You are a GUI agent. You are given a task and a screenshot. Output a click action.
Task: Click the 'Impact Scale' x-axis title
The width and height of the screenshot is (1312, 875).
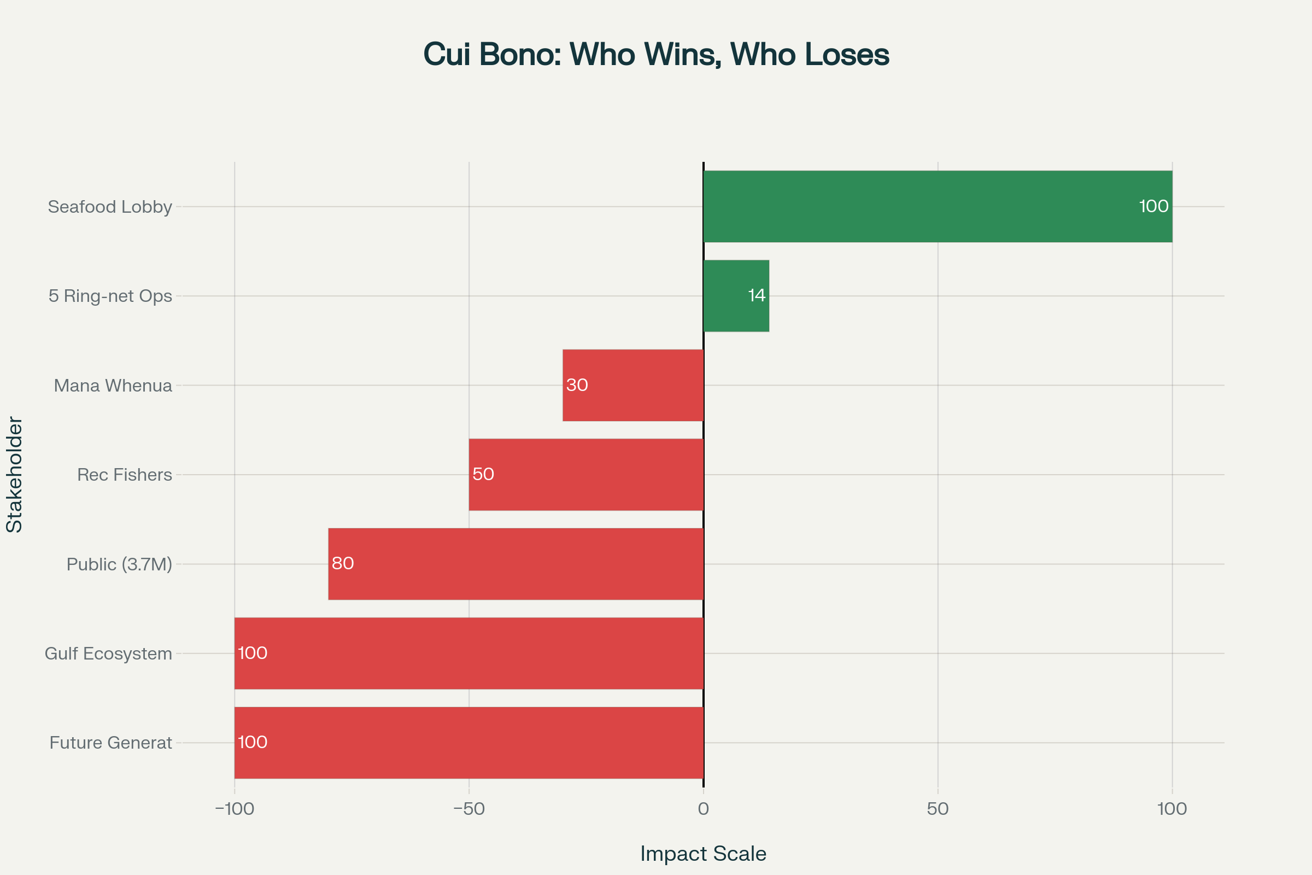tap(703, 854)
